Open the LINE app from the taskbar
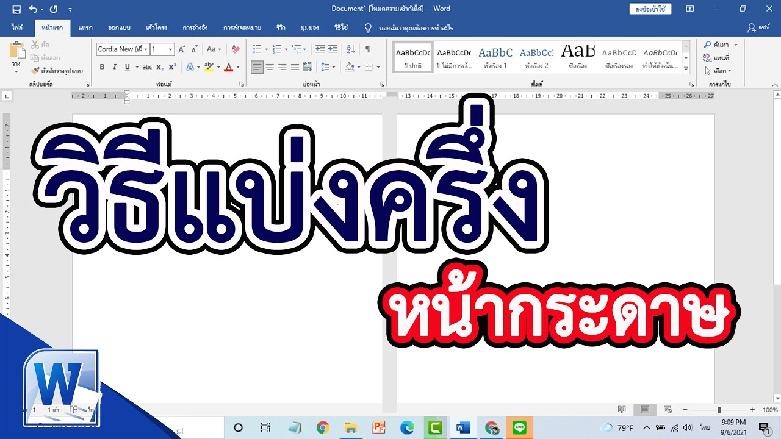Viewport: 781px width, 439px height. pos(519,427)
